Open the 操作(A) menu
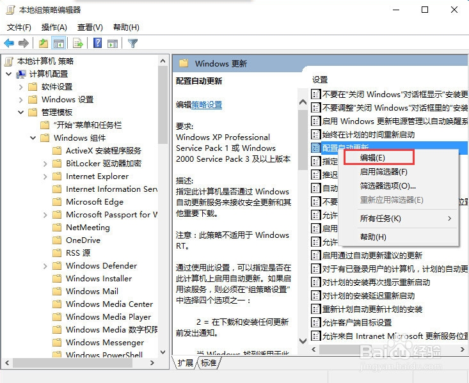 [54, 27]
